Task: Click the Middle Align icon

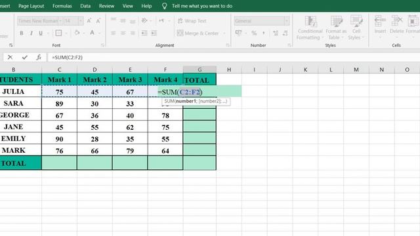Action: (x=123, y=20)
